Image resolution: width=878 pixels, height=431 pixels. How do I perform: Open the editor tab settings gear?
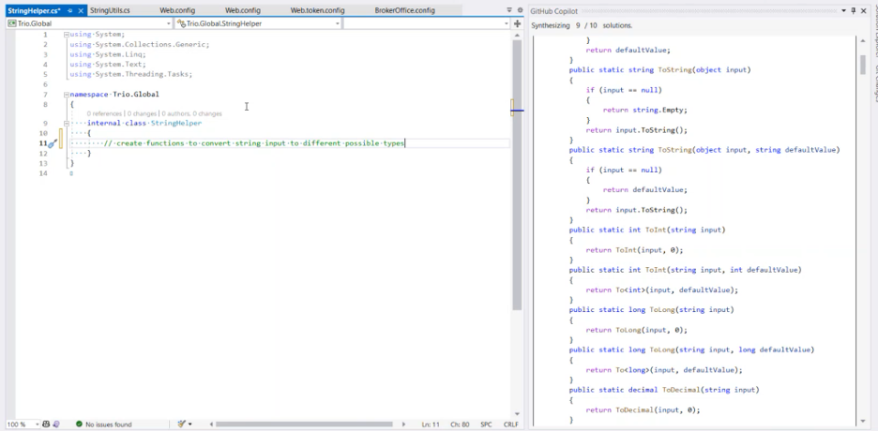coord(519,10)
